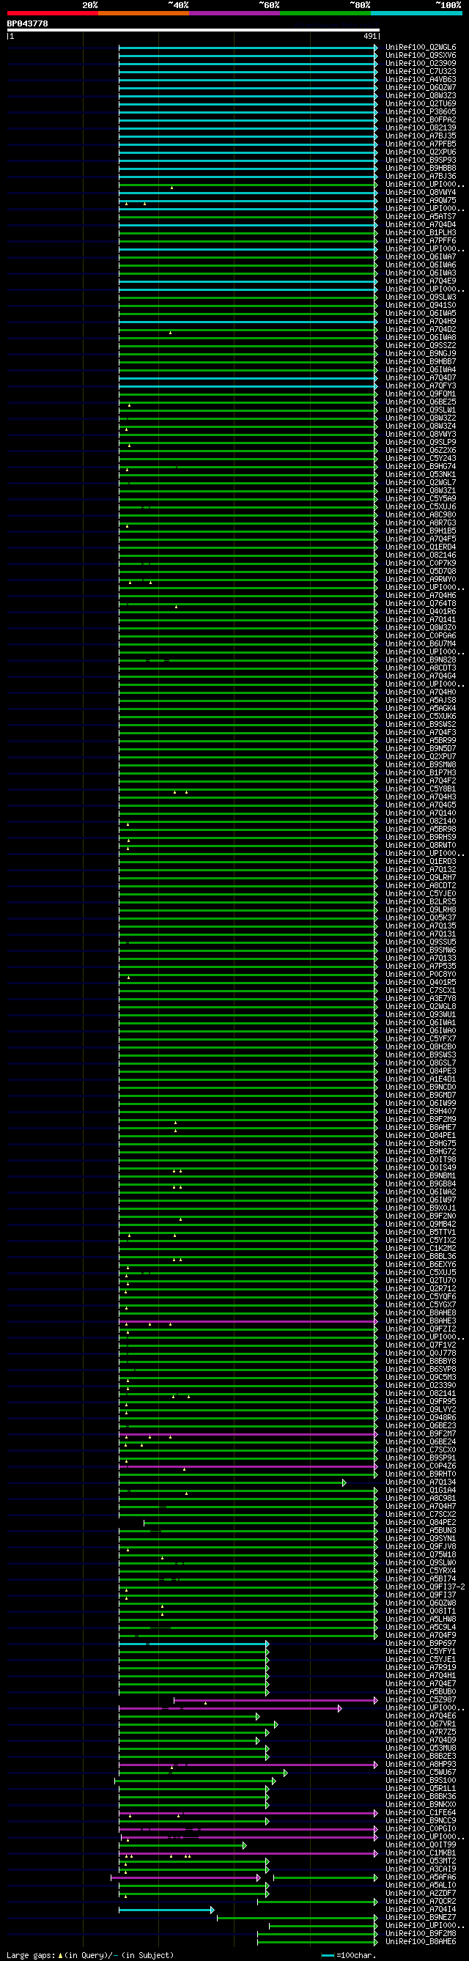Select alignment label UniRef100_A7QFY3

coord(421,386)
